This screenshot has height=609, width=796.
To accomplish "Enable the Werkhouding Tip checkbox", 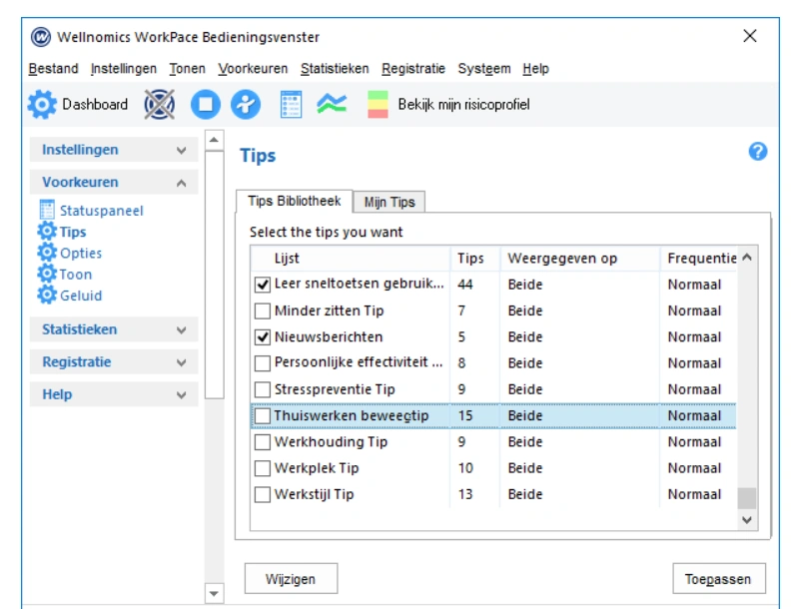I will coord(263,442).
